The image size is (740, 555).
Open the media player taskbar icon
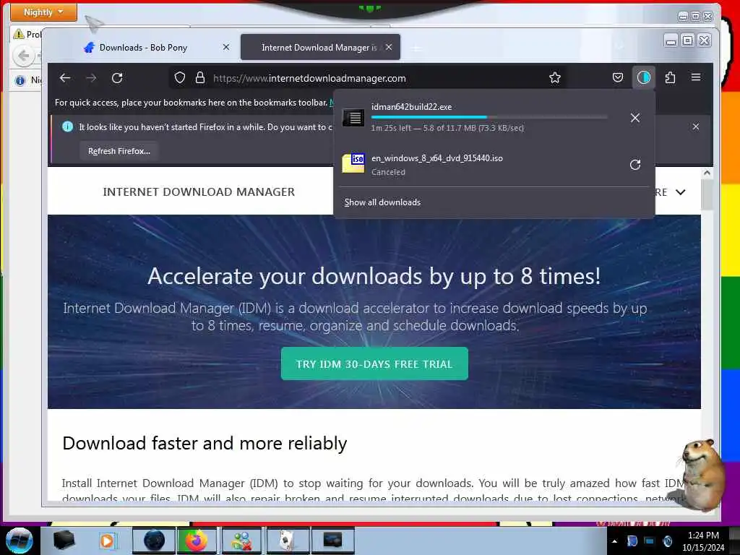[x=107, y=541]
